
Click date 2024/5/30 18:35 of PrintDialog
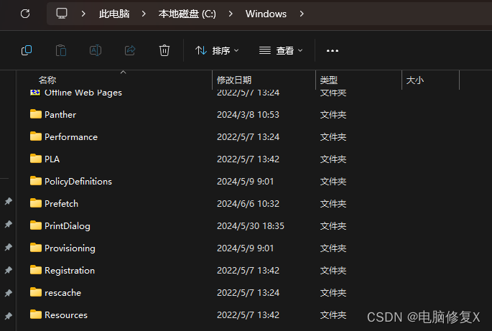(251, 226)
